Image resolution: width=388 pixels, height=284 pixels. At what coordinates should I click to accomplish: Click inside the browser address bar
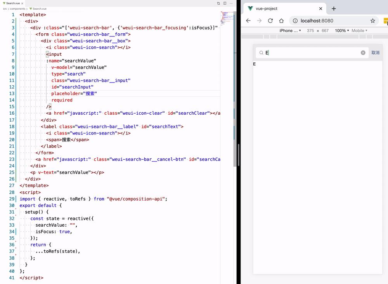coord(322,21)
